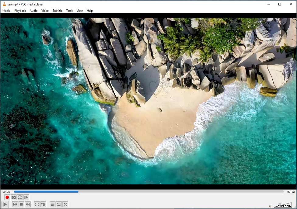Skip to the next media item
This screenshot has width=297, height=209.
(x=28, y=204)
